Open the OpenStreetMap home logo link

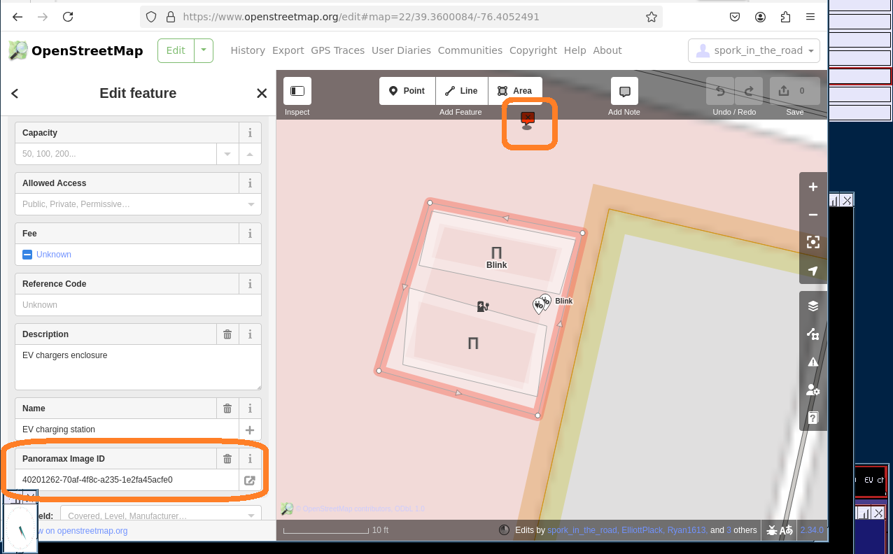tap(76, 50)
